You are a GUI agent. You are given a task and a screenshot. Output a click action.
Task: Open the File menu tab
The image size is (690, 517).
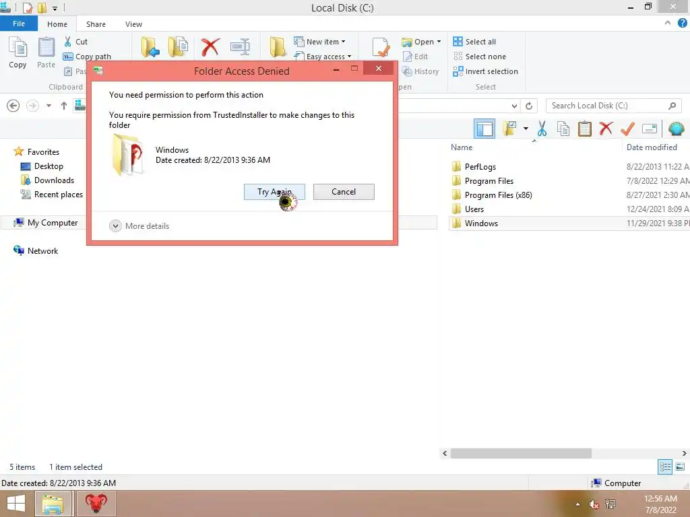point(18,24)
